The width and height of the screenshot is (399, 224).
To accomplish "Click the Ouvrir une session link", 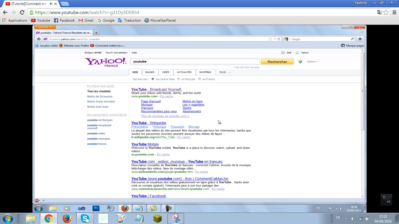I will (116, 53).
